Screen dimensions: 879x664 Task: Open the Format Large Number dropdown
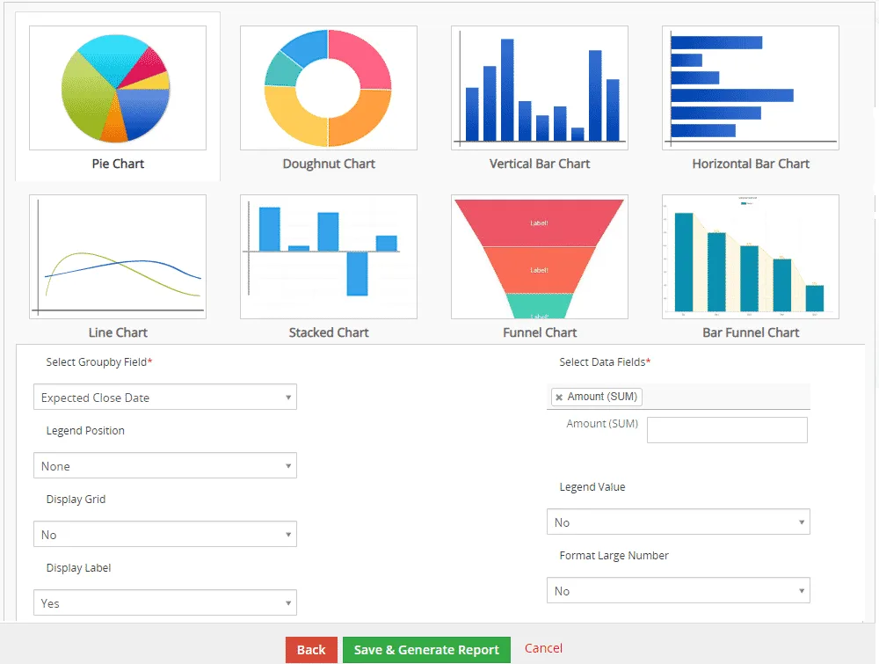[679, 590]
